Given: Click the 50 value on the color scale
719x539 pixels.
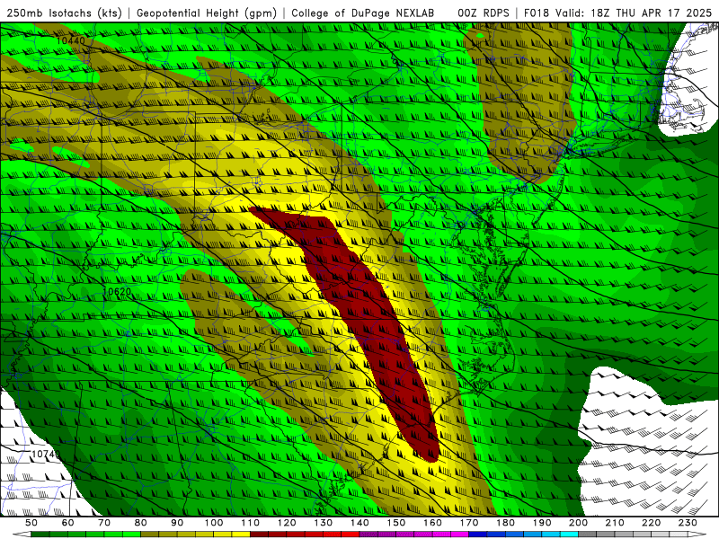Looking at the screenshot, I should pos(31,523).
